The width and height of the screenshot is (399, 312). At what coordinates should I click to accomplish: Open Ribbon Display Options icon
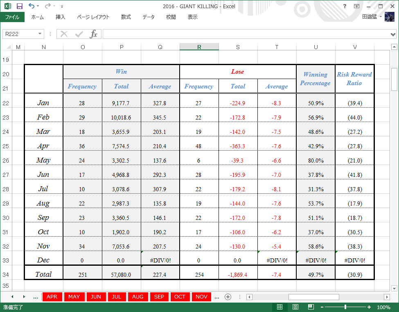(356, 6)
